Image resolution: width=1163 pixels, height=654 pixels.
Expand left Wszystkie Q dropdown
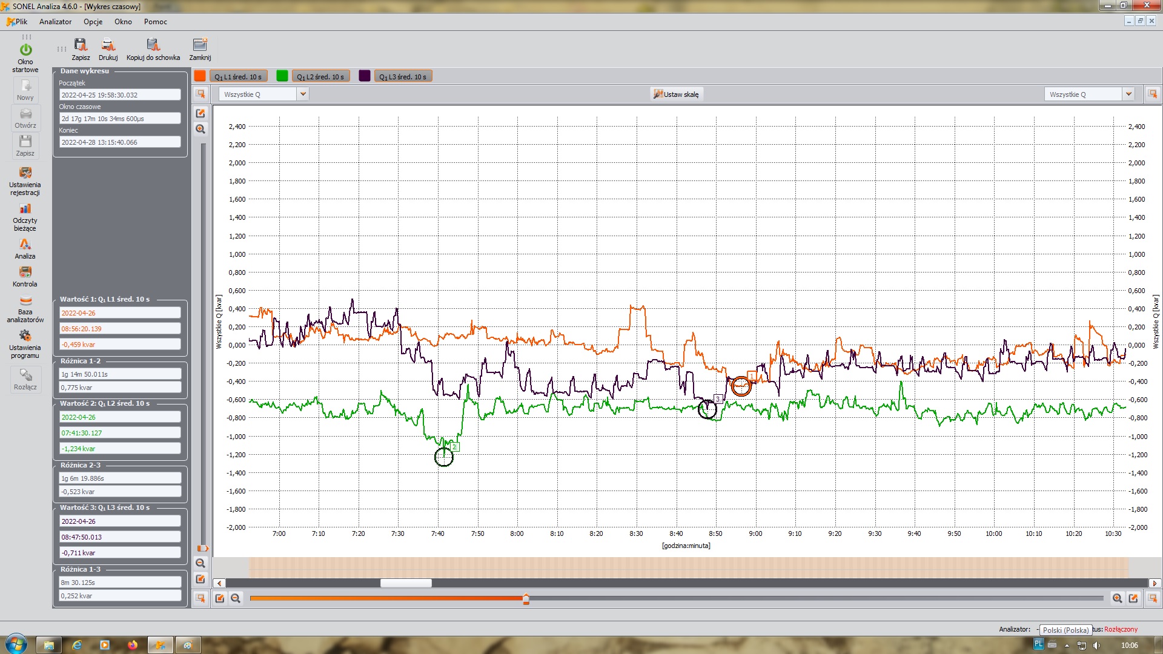pyautogui.click(x=303, y=94)
